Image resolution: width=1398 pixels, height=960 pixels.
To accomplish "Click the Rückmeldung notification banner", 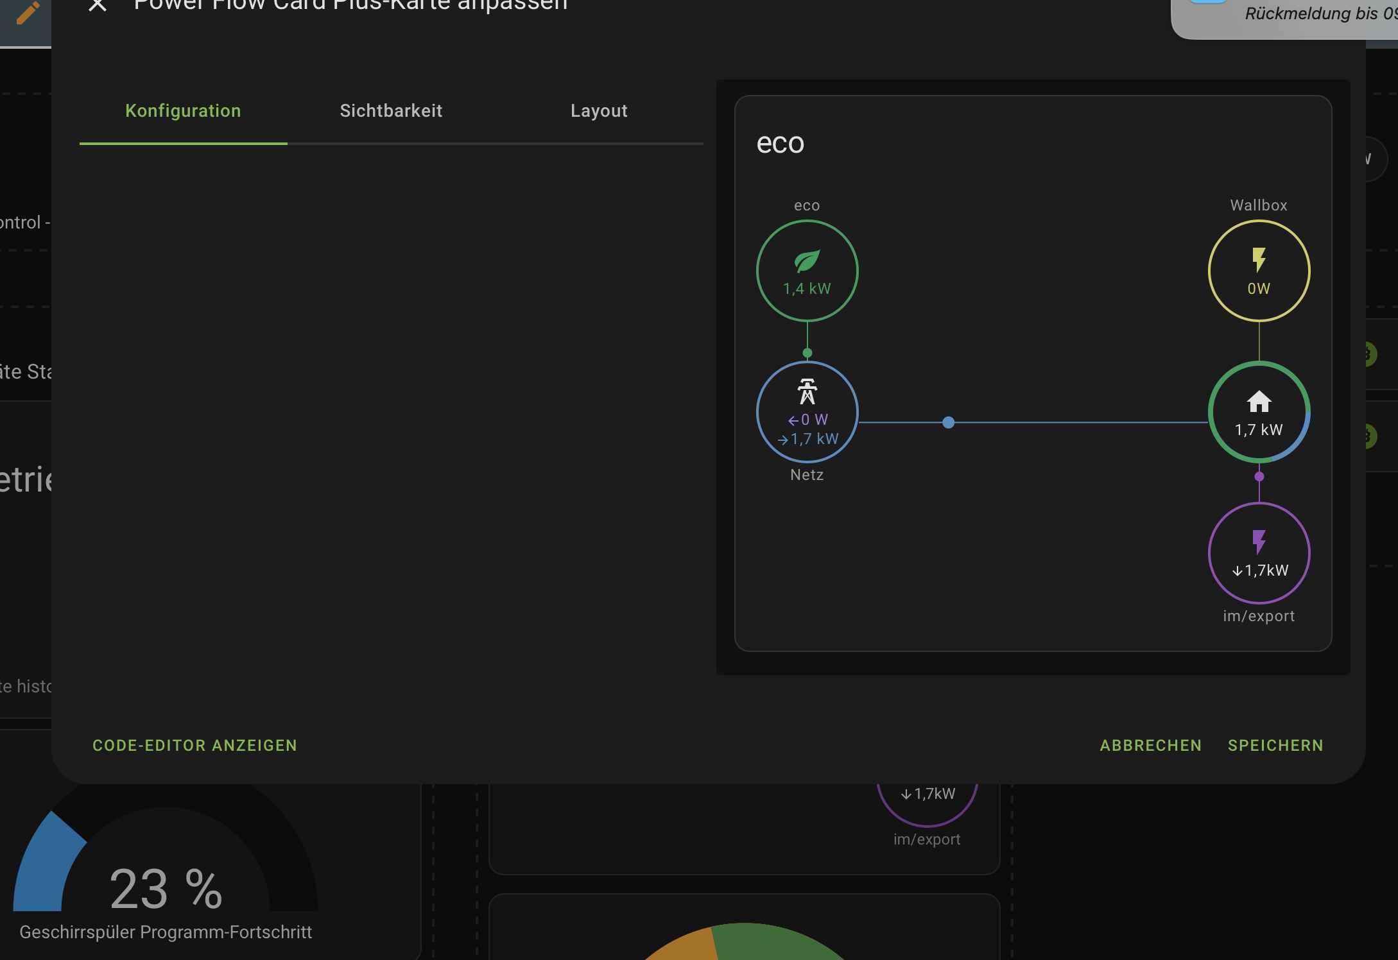I will (x=1309, y=14).
